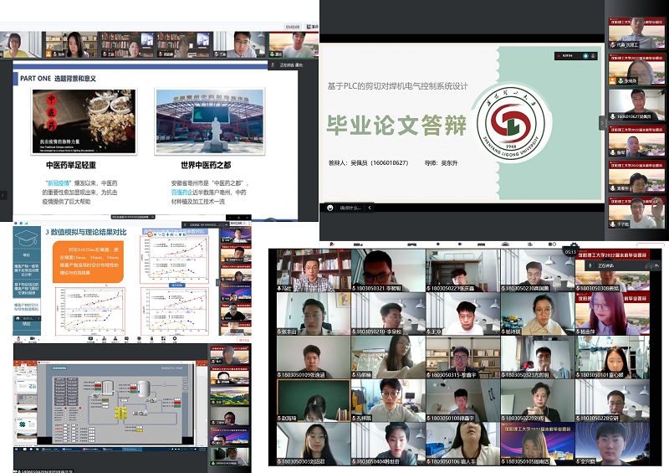Select second sidebar section about 爆轰产物一维等熵 analysis
Viewport: 669px width, 473px height.
27,270
